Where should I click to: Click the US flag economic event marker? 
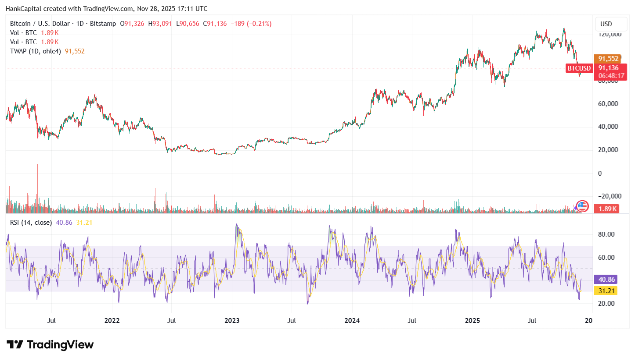coord(582,206)
